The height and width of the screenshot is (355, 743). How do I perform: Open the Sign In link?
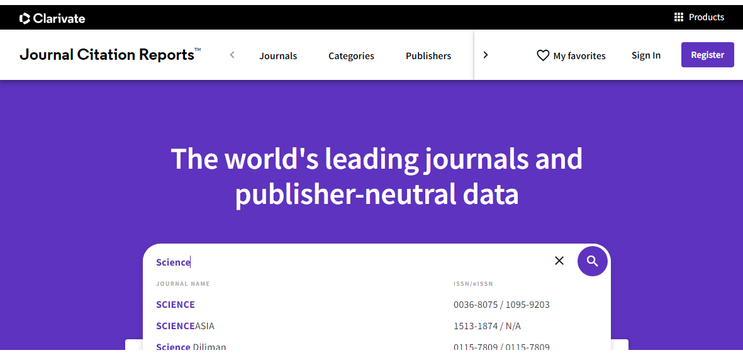point(646,55)
